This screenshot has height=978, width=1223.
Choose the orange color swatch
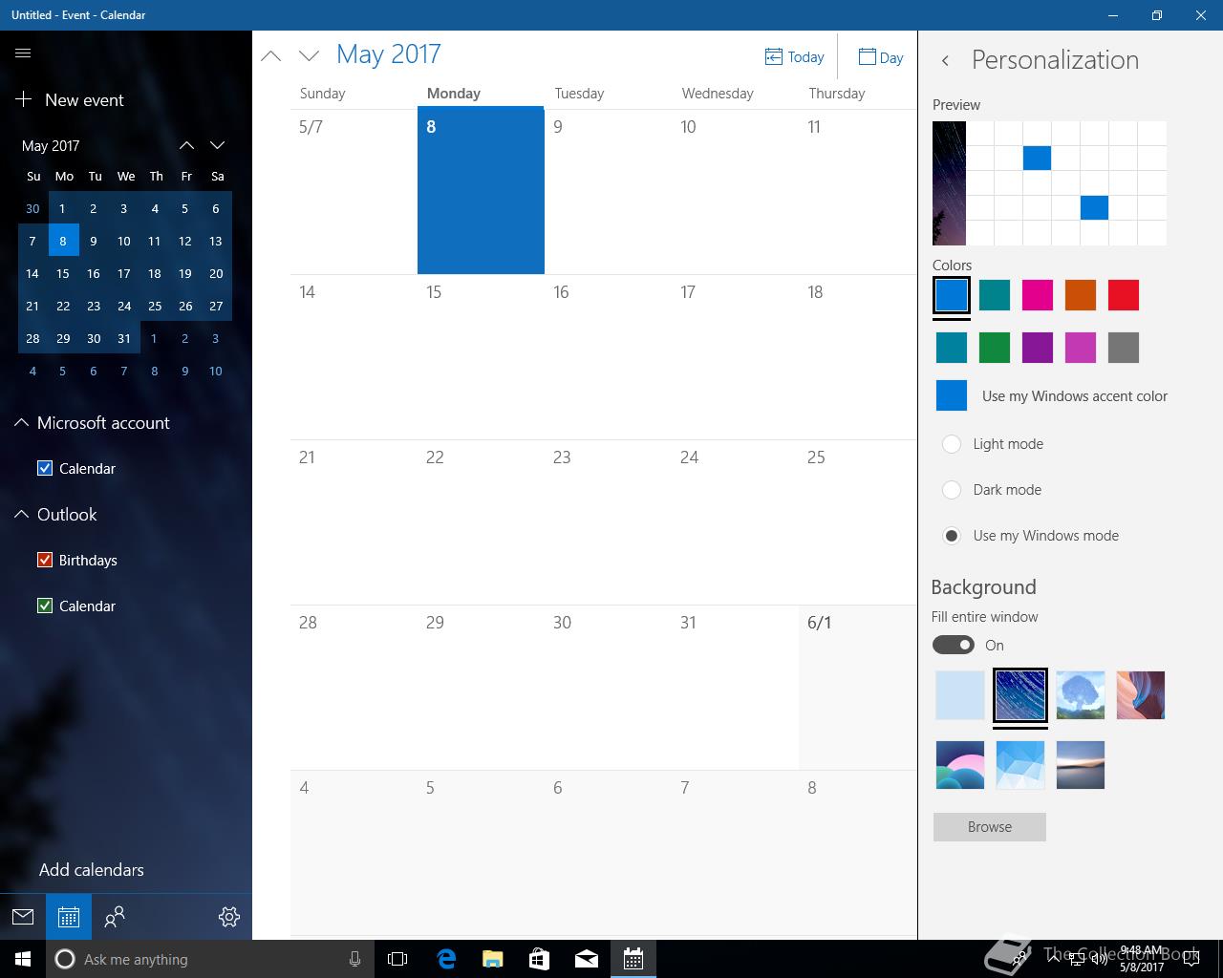(1081, 295)
